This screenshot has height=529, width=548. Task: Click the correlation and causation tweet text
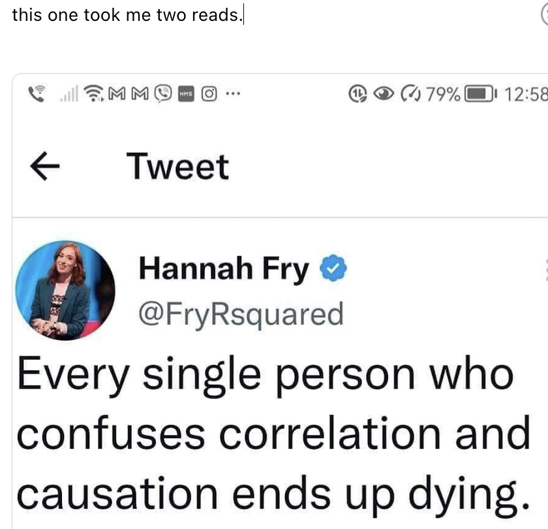tap(273, 434)
